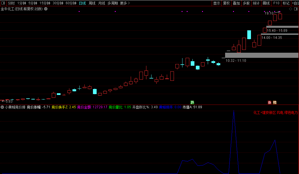Click the red 涨 marker on chart
This screenshot has height=174, width=299.
click(x=269, y=103)
